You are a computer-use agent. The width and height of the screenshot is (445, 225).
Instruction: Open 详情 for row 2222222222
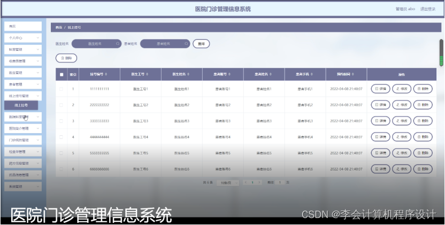coord(381,105)
